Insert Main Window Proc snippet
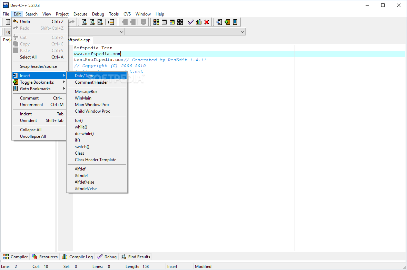This screenshot has width=407, height=270. point(97,105)
